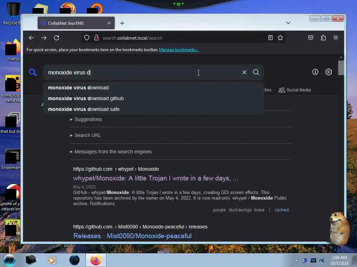This screenshot has height=267, width=357.
Task: Open the result options dots menu
Action: point(269,210)
